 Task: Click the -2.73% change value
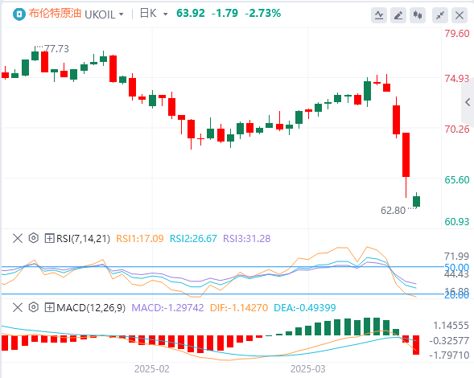click(263, 14)
